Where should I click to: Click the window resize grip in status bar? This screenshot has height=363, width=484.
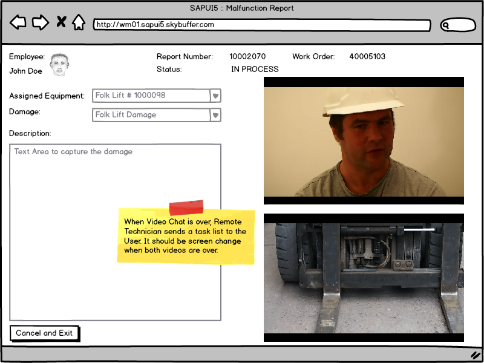click(475, 355)
